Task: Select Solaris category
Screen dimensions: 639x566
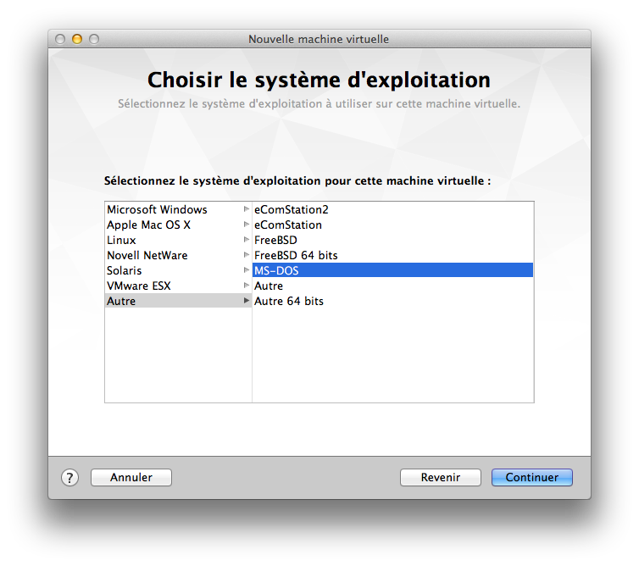Action: point(178,270)
